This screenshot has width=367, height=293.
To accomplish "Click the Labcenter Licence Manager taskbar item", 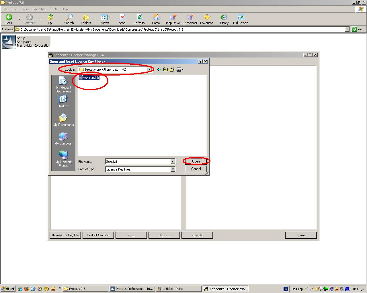I will [x=226, y=289].
